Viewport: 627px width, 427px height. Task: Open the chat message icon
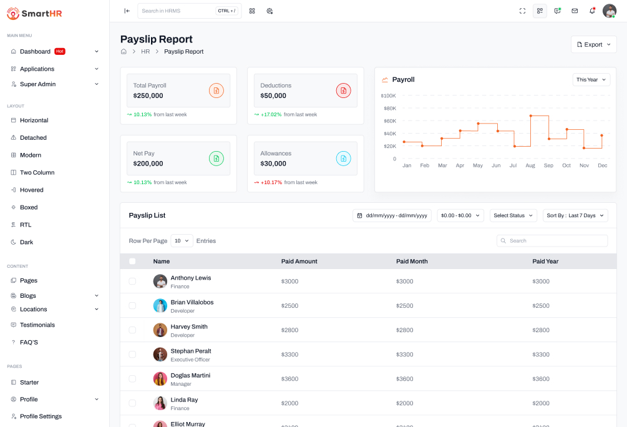(557, 11)
